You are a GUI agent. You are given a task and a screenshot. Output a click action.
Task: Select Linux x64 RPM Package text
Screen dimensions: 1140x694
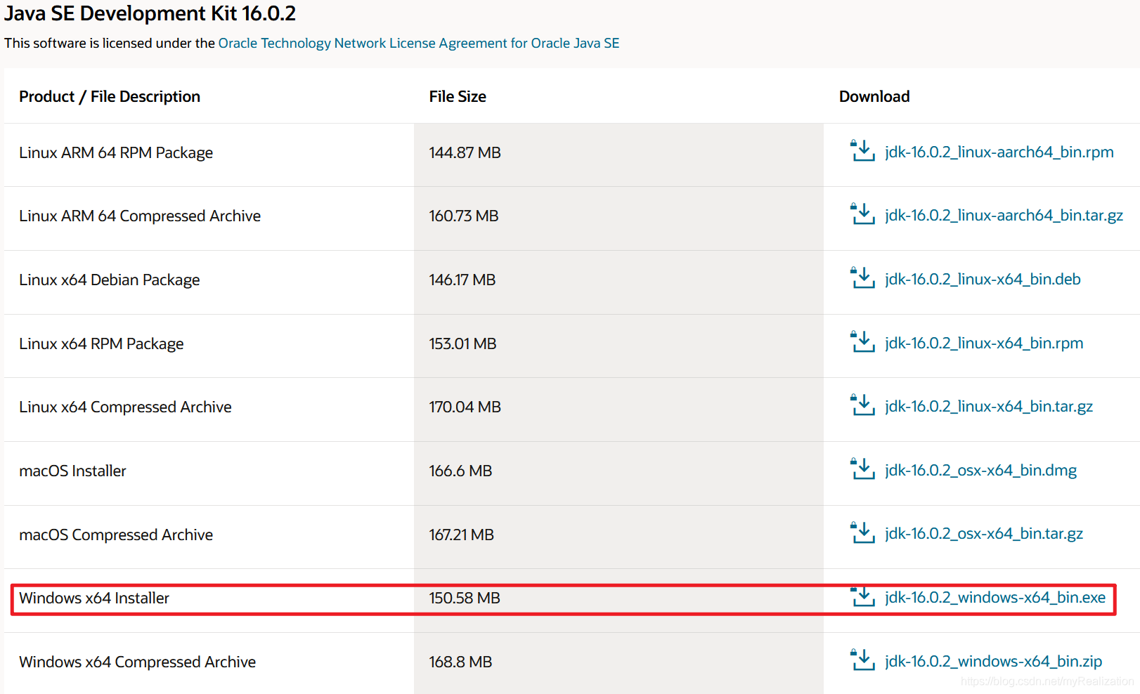coord(101,343)
